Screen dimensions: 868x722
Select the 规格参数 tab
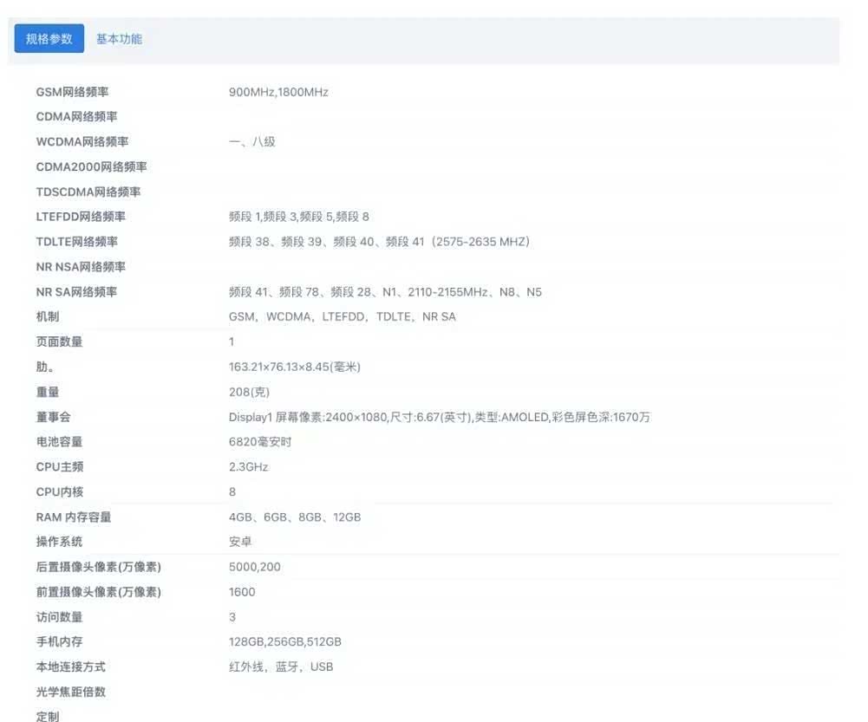pyautogui.click(x=49, y=39)
